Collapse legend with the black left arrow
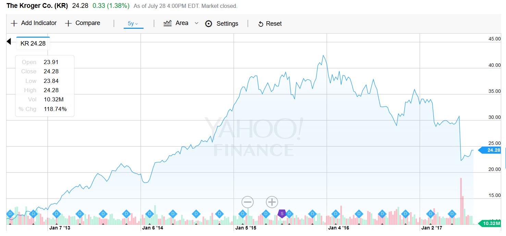 [9, 42]
